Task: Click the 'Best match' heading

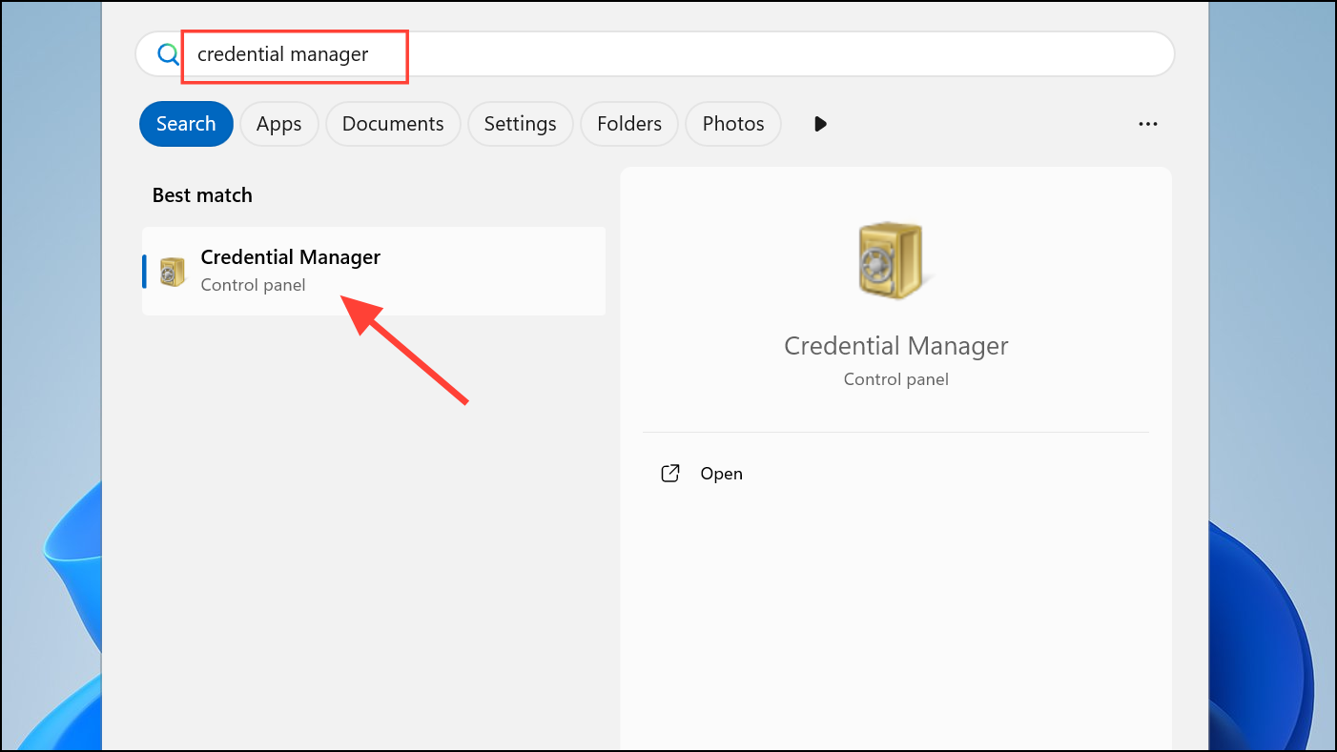Action: [202, 195]
